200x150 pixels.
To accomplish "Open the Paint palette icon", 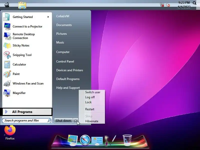I will pos(7,74).
